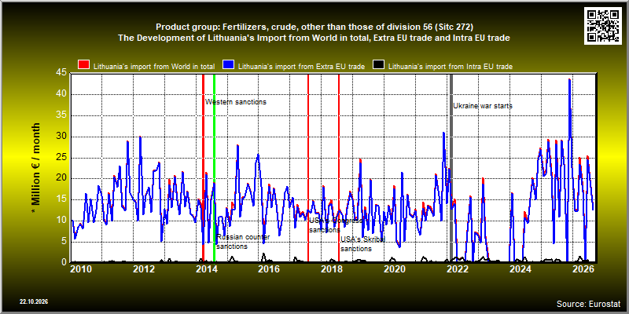
Task: Click the y-axis value 10
Action: click(x=61, y=220)
